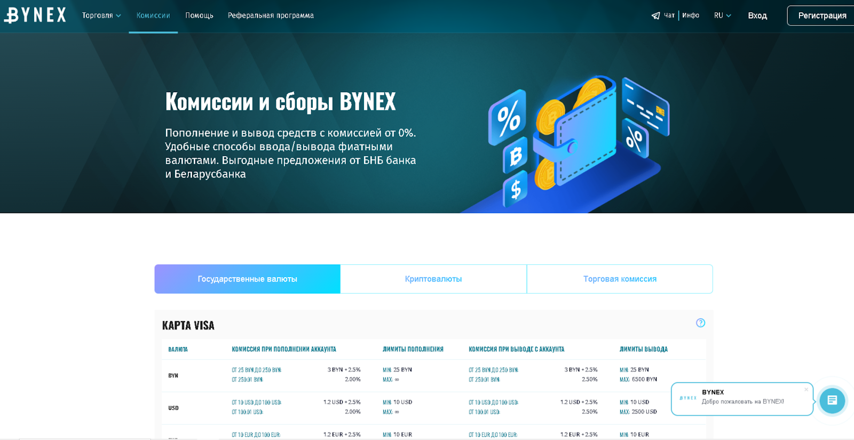This screenshot has height=440, width=854.
Task: Open the Помощь menu item
Action: (199, 15)
